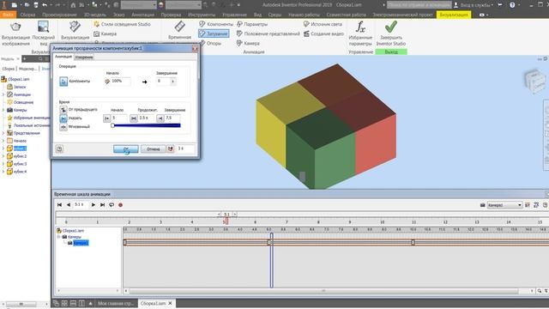The height and width of the screenshot is (309, 549).
Task: Click the shopping cart icon in title bar
Action: coord(499,5)
